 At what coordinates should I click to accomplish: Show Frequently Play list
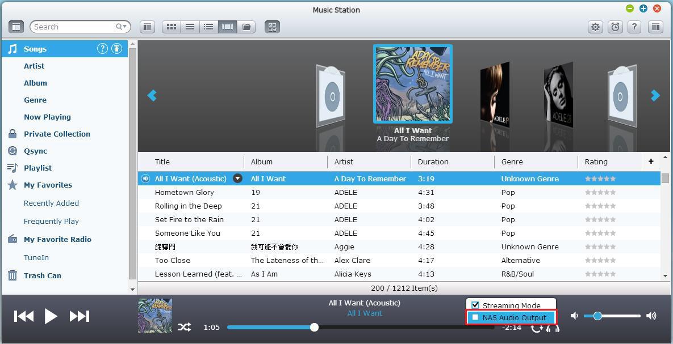pos(51,221)
